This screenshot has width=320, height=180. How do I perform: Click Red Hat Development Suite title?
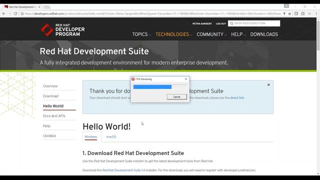[x=94, y=51]
